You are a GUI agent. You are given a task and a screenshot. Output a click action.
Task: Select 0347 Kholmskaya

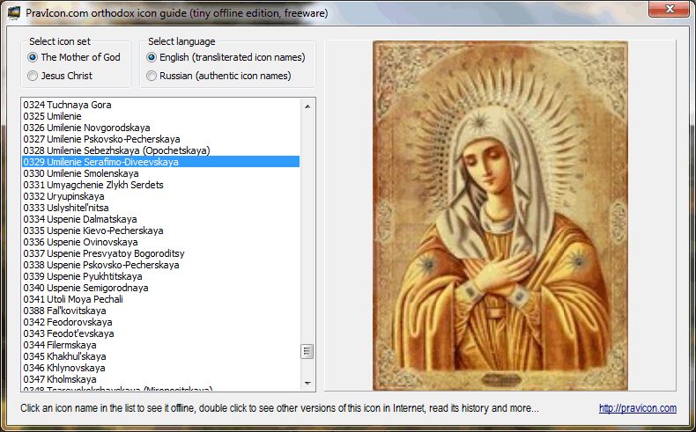tap(160, 379)
